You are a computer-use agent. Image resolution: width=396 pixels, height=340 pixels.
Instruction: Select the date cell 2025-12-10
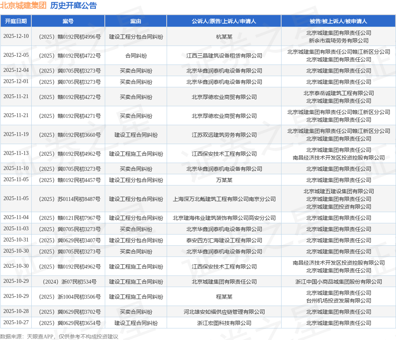point(16,36)
